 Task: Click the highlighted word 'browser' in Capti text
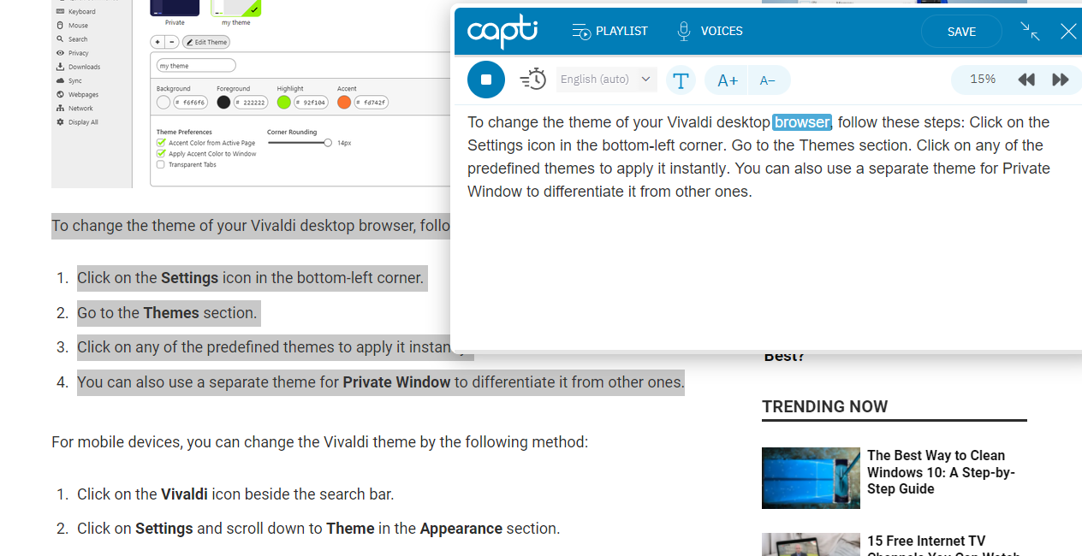click(802, 122)
